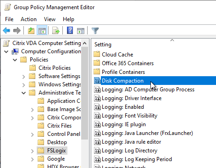This screenshot has height=168, width=216.
Task: Click the tree pane scroll up arrow
Action: 84,43
